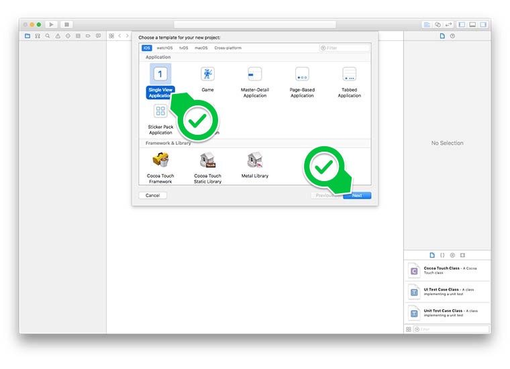This screenshot has height=369, width=510.
Task: Choose the Page-Based Application template
Action: pyautogui.click(x=302, y=81)
